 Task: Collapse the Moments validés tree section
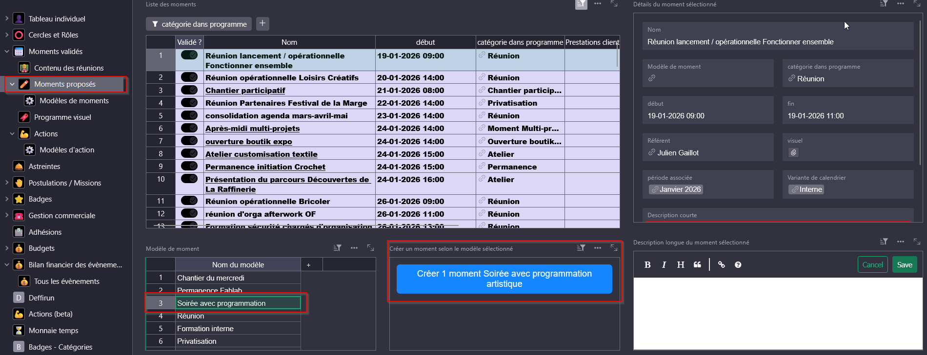(7, 51)
